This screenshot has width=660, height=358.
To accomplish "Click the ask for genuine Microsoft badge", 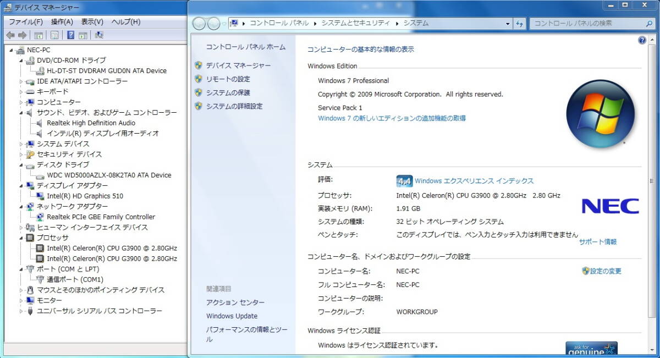I will pyautogui.click(x=591, y=348).
